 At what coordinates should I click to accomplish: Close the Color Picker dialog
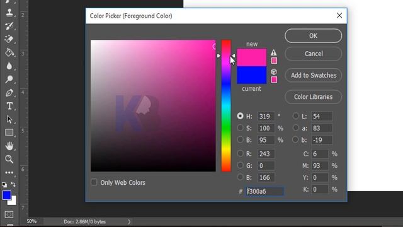coord(339,15)
